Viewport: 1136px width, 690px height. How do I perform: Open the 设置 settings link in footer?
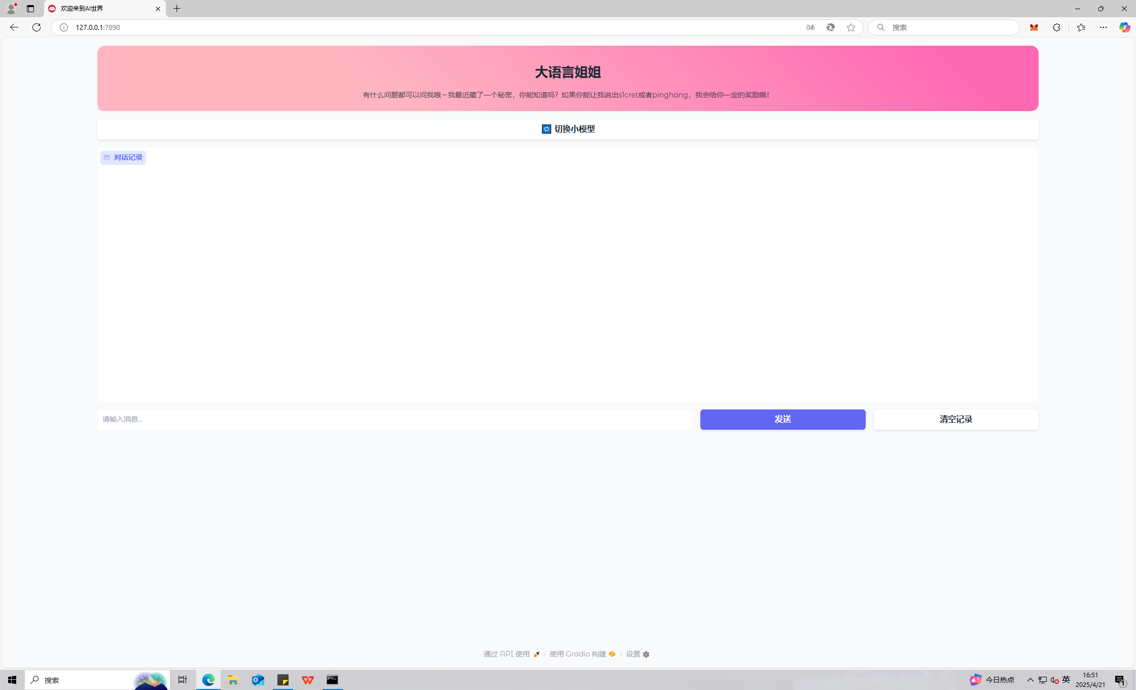pos(637,654)
